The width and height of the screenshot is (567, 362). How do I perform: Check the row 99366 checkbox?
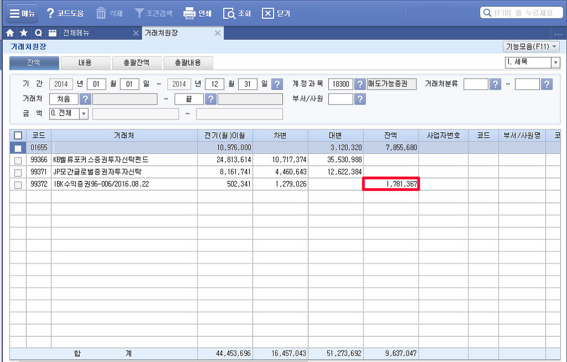[x=18, y=160]
